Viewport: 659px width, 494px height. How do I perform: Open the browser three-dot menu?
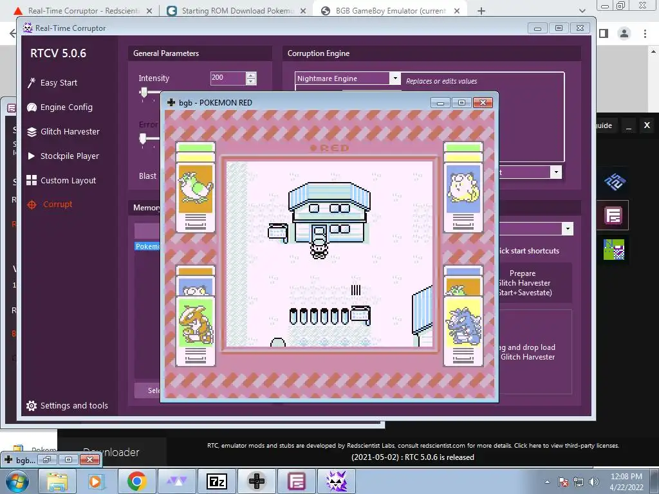click(x=645, y=33)
